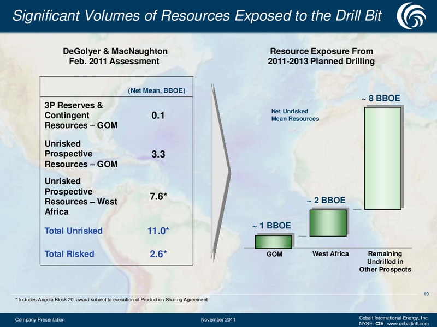Viewport: 437px width, 327px height.
Task: Select the 'Resource Exposure From 2011-2013 Planned Drilling' heading
Action: click(321, 56)
